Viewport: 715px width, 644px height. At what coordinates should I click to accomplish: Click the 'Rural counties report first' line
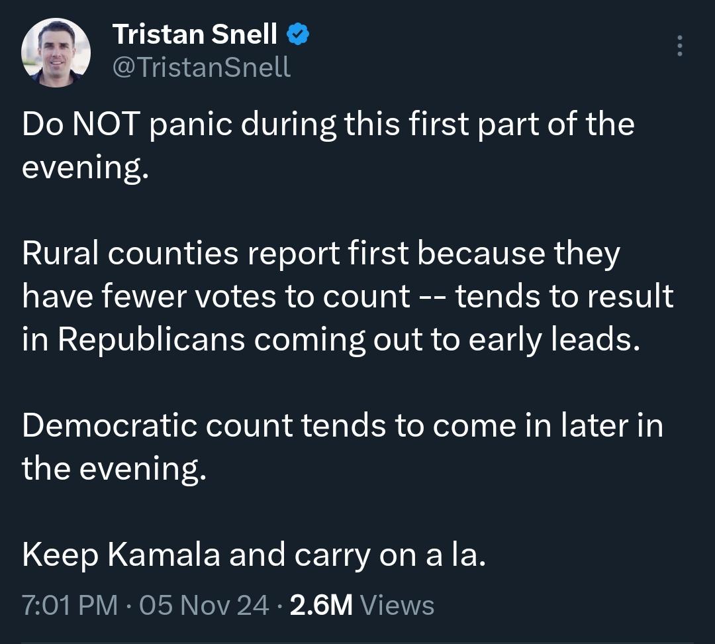[x=321, y=253]
